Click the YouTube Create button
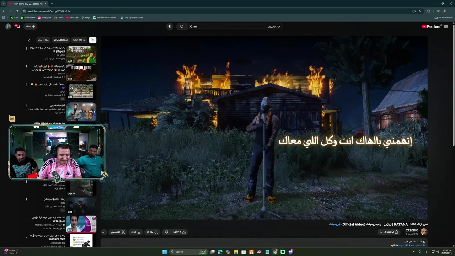Image resolution: width=455 pixels, height=256 pixels. 30,26
